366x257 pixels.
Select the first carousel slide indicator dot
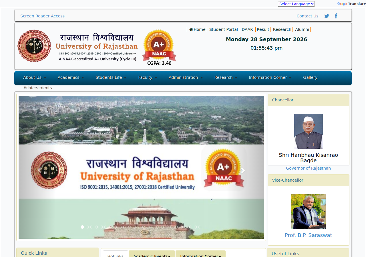pyautogui.click(x=82, y=227)
